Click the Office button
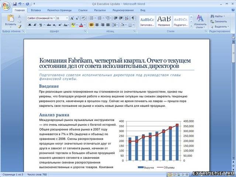 tap(6, 5)
